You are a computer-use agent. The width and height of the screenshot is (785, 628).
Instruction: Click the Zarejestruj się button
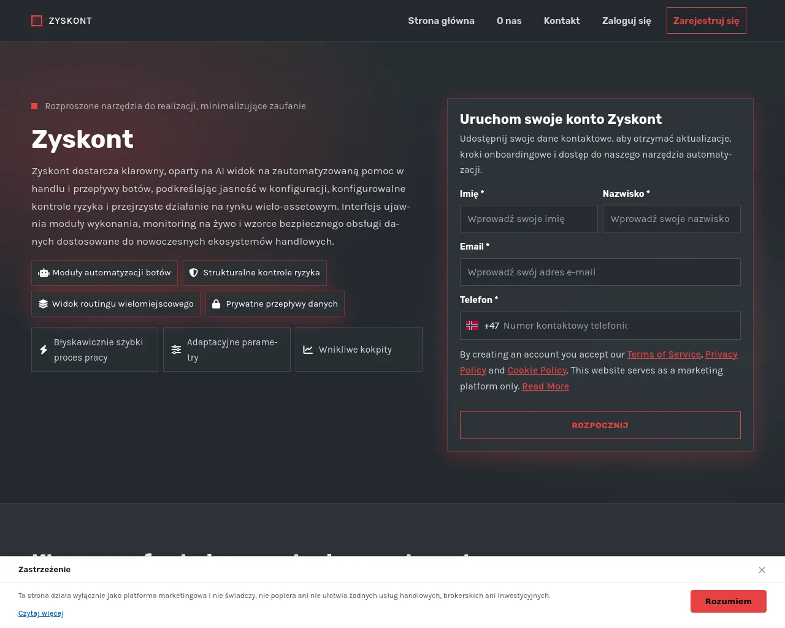[x=706, y=21]
